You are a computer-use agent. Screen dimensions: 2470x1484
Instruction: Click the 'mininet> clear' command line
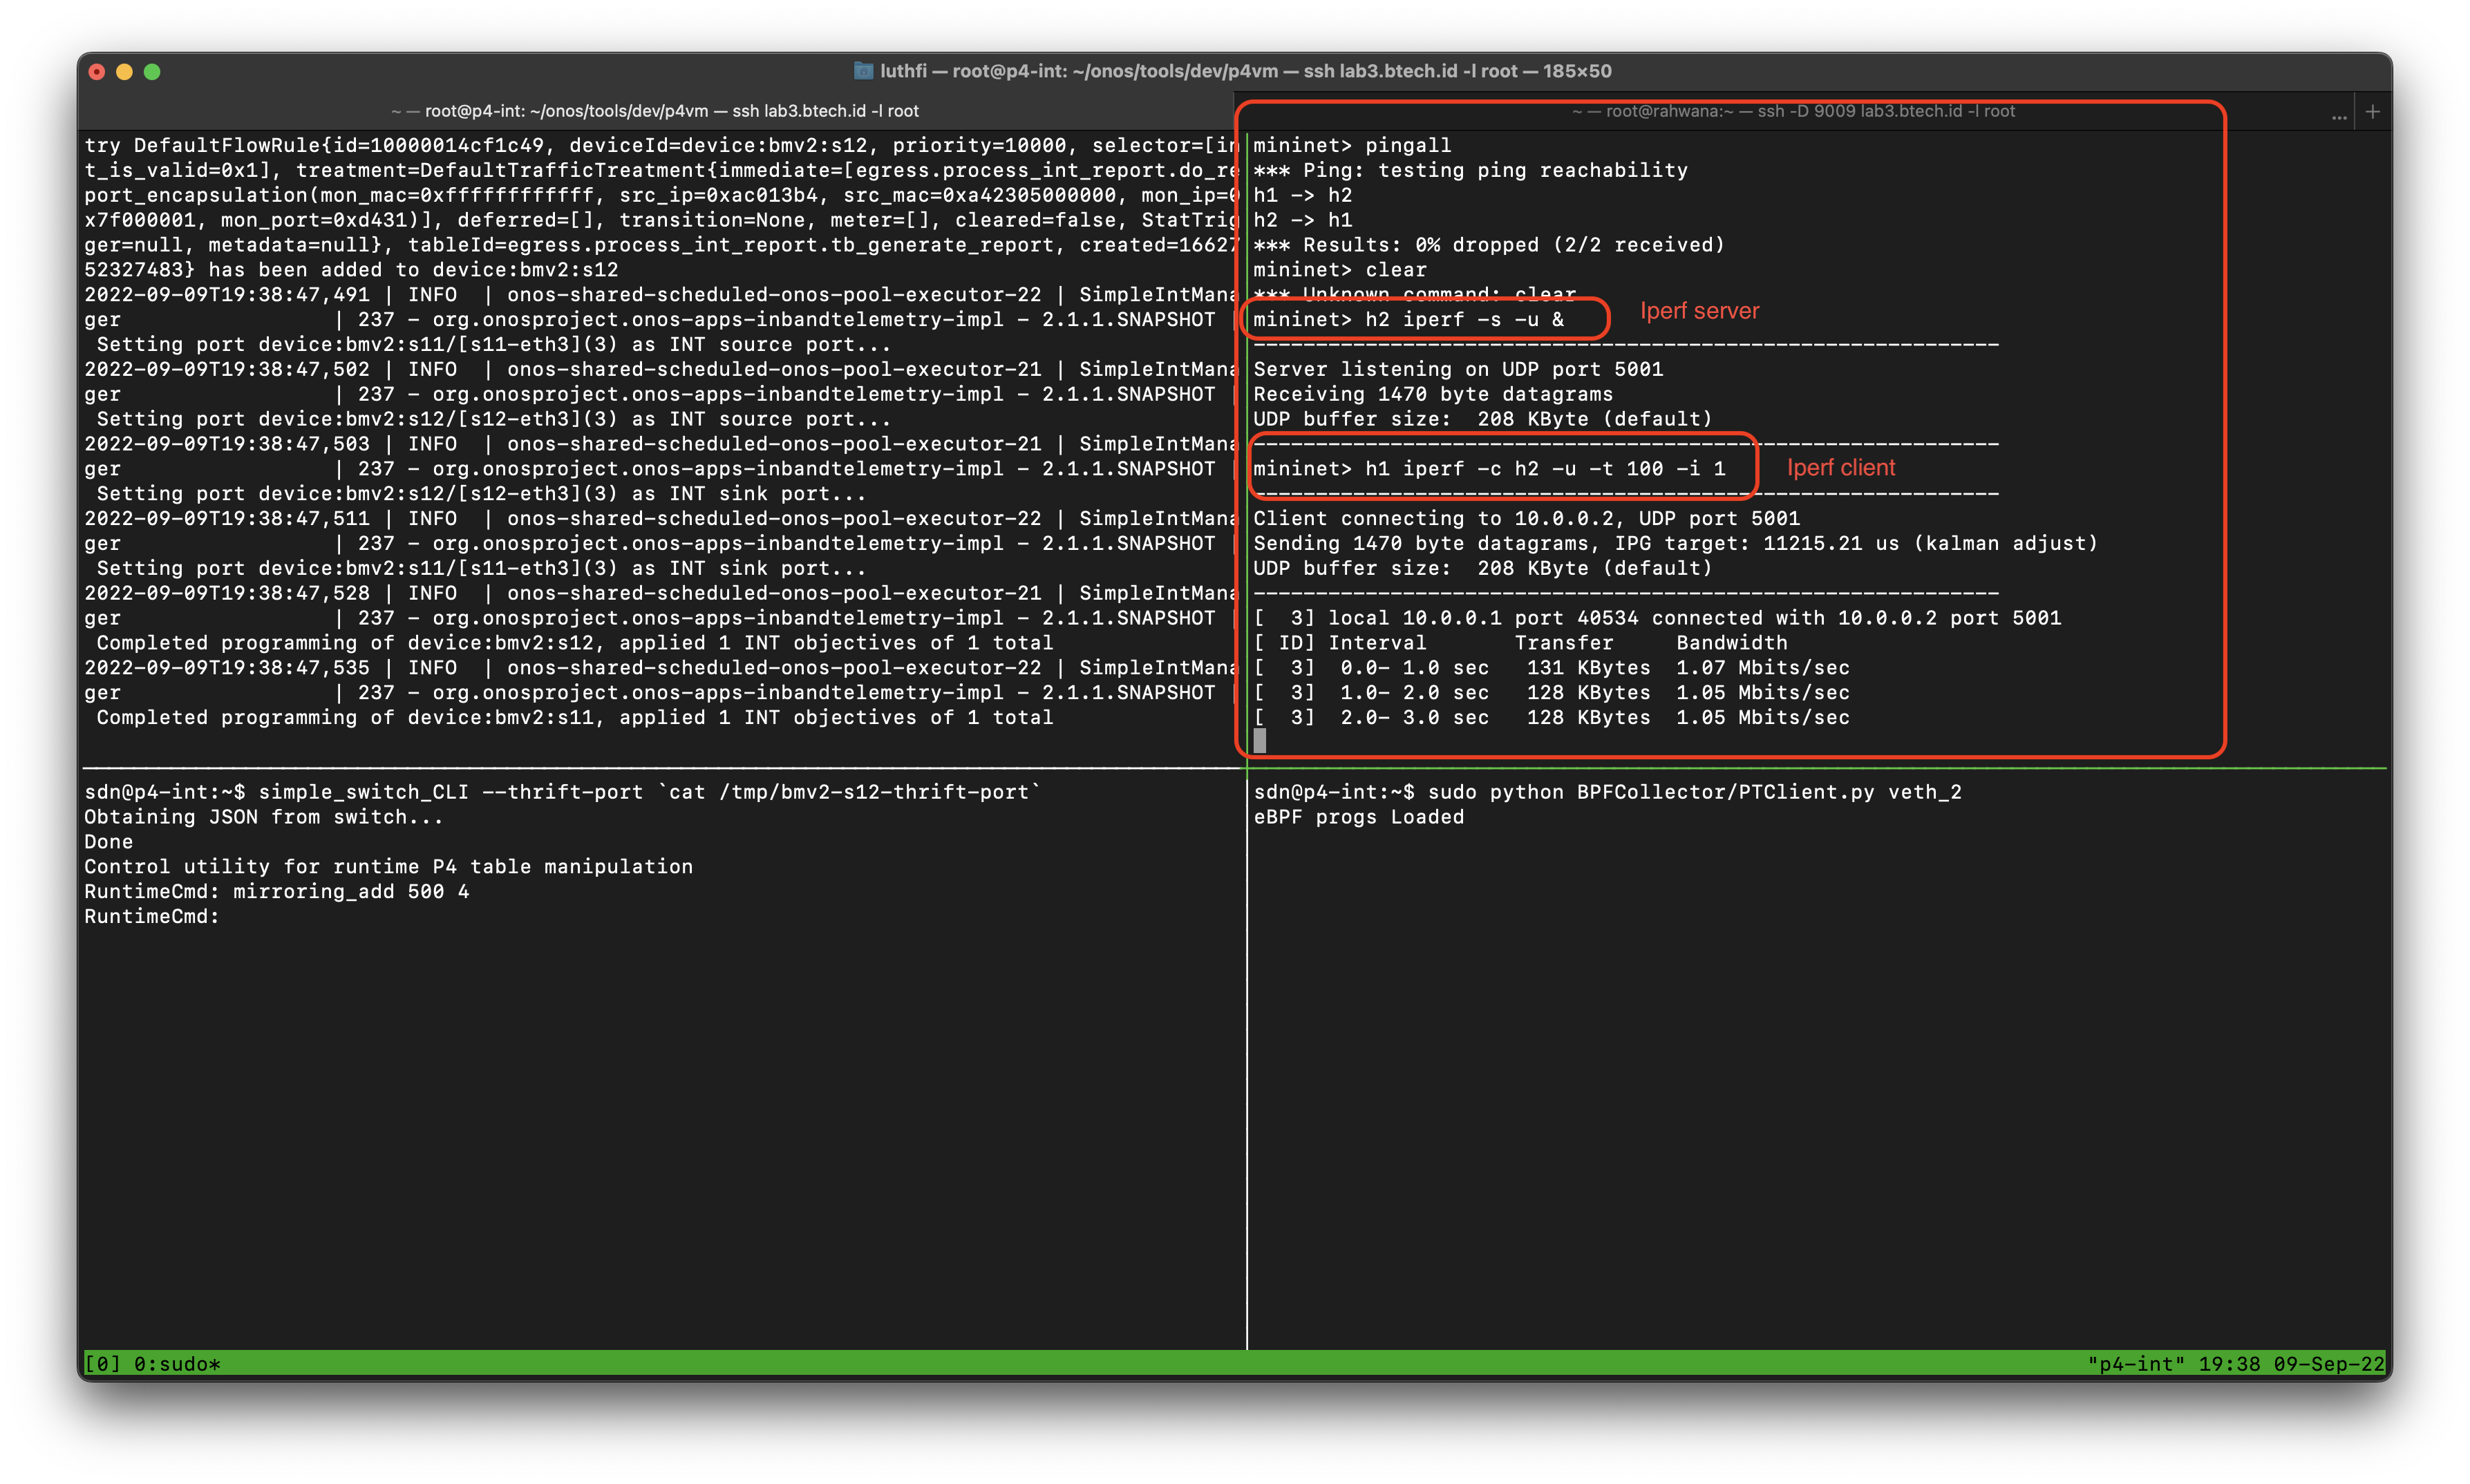(x=1340, y=270)
